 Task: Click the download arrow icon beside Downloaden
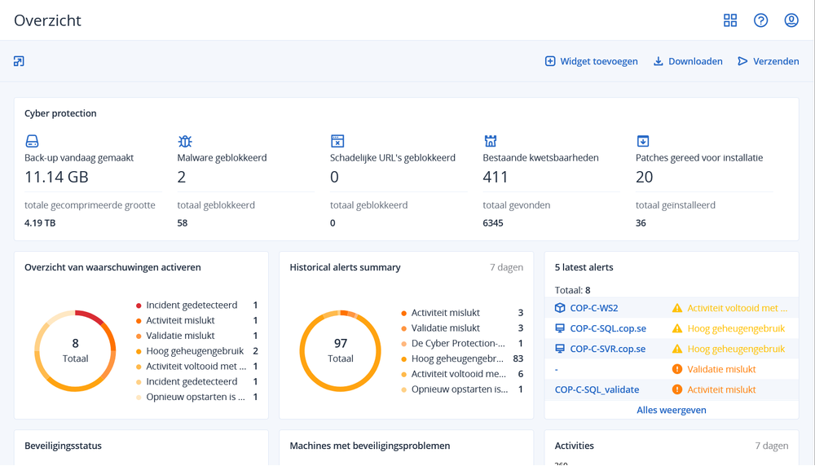tap(658, 61)
